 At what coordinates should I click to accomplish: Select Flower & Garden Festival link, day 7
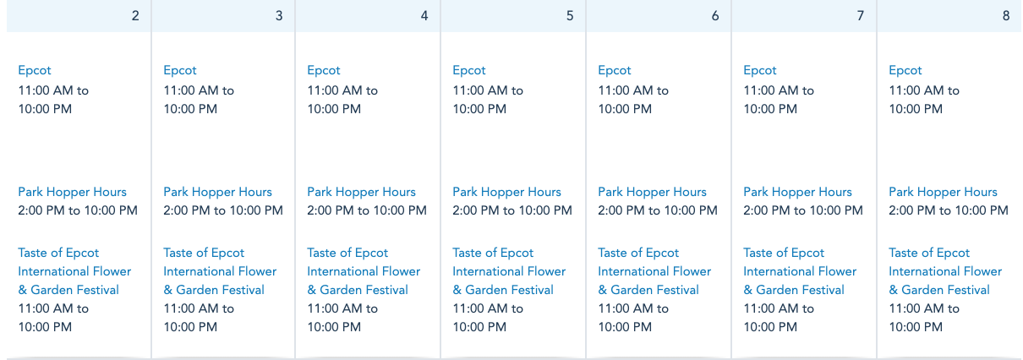(x=800, y=271)
